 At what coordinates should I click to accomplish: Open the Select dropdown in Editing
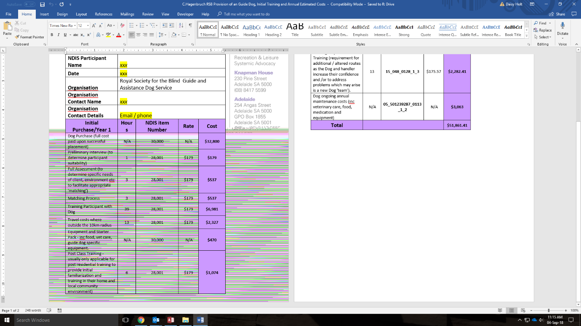(x=542, y=37)
